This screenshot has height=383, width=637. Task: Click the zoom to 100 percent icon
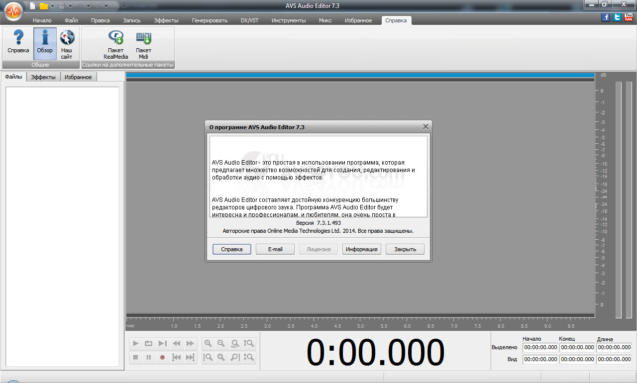[x=235, y=343]
